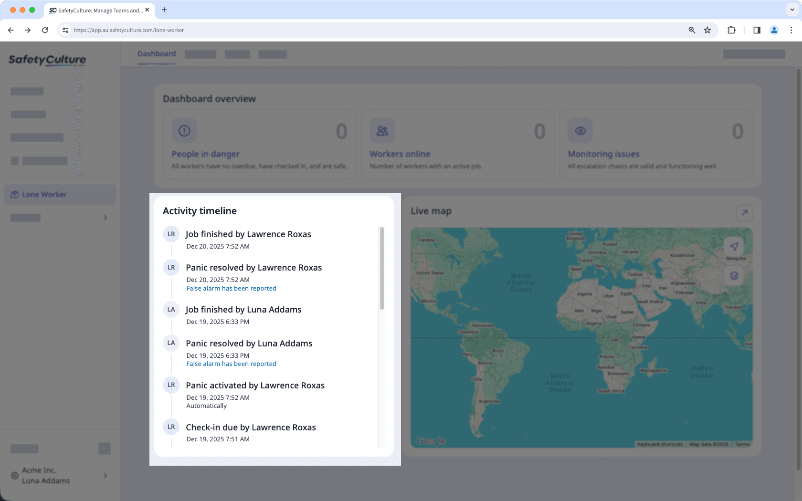Open the False alarm report under Lawrence Roxas panic
The image size is (802, 501).
click(x=231, y=288)
